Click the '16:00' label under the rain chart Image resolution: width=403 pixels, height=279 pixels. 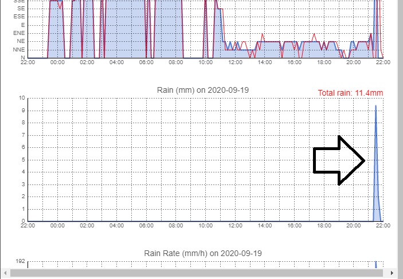click(294, 226)
